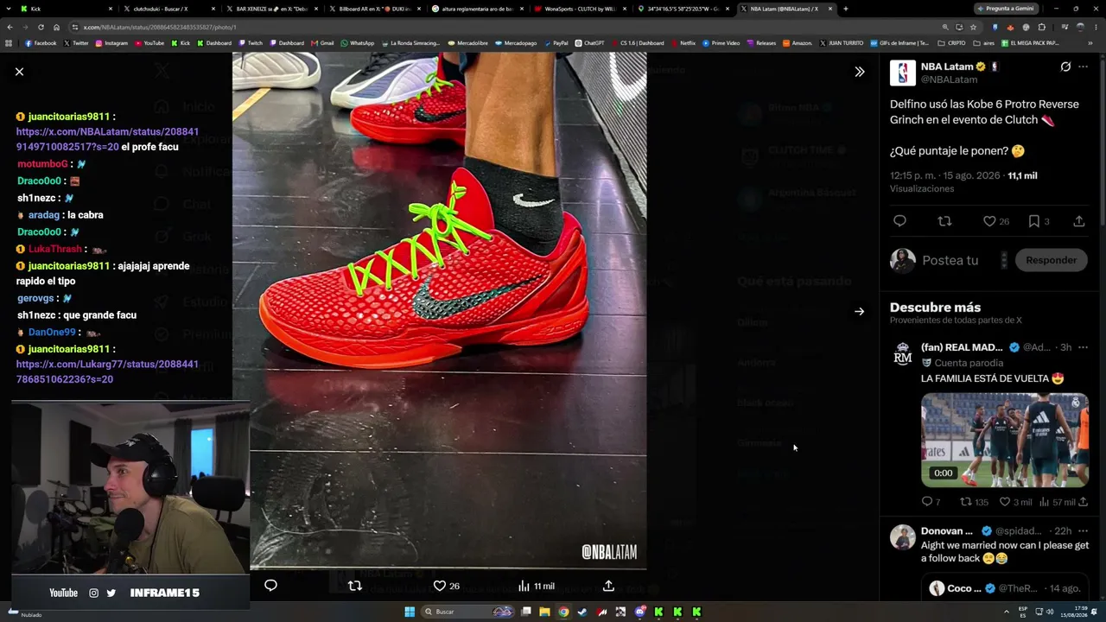Like the Real Madrid post showing 3 mil
1106x622 pixels.
pos(1015,502)
